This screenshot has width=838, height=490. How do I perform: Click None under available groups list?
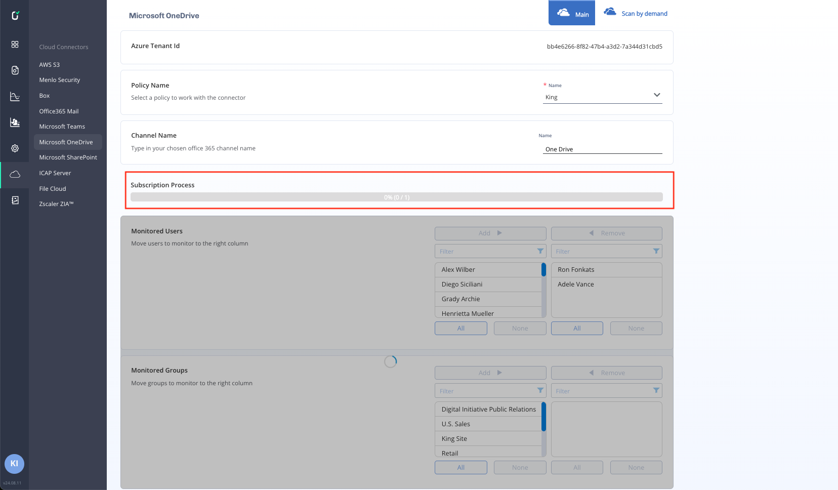[x=520, y=468]
